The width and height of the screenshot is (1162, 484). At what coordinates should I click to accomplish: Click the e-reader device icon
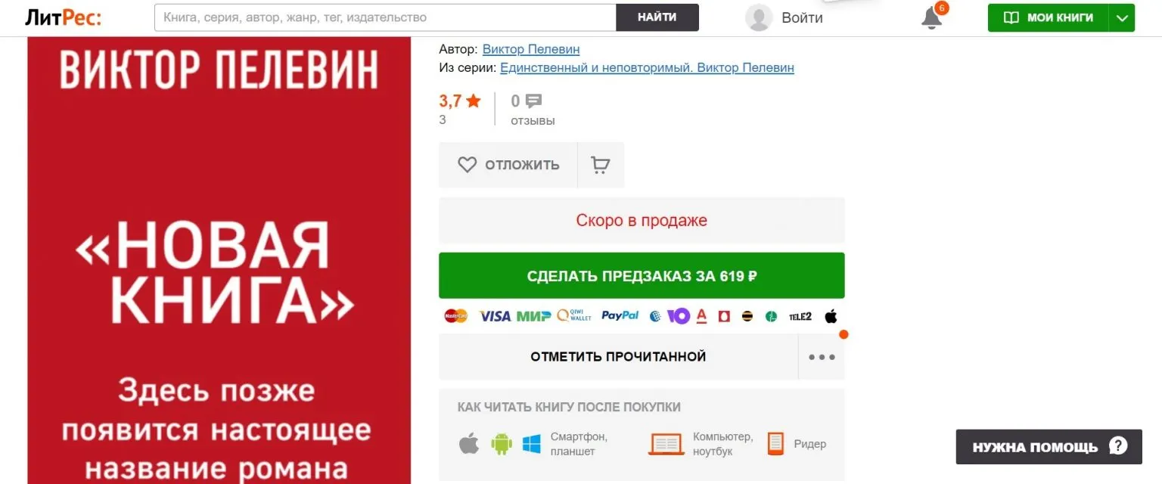[x=775, y=444]
